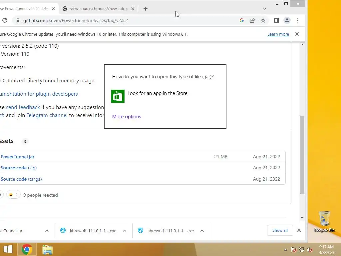Viewport: 341px width, 256px height.
Task: Open the Chrome profile avatar
Action: pos(287,20)
